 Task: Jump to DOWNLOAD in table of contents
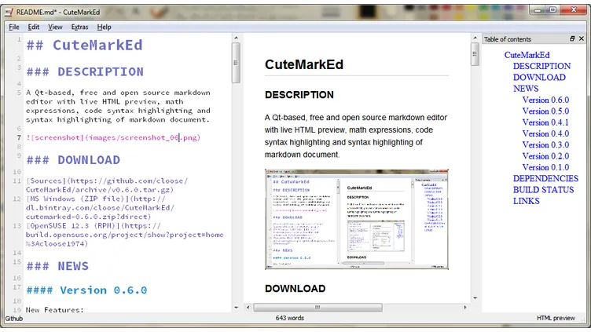539,78
